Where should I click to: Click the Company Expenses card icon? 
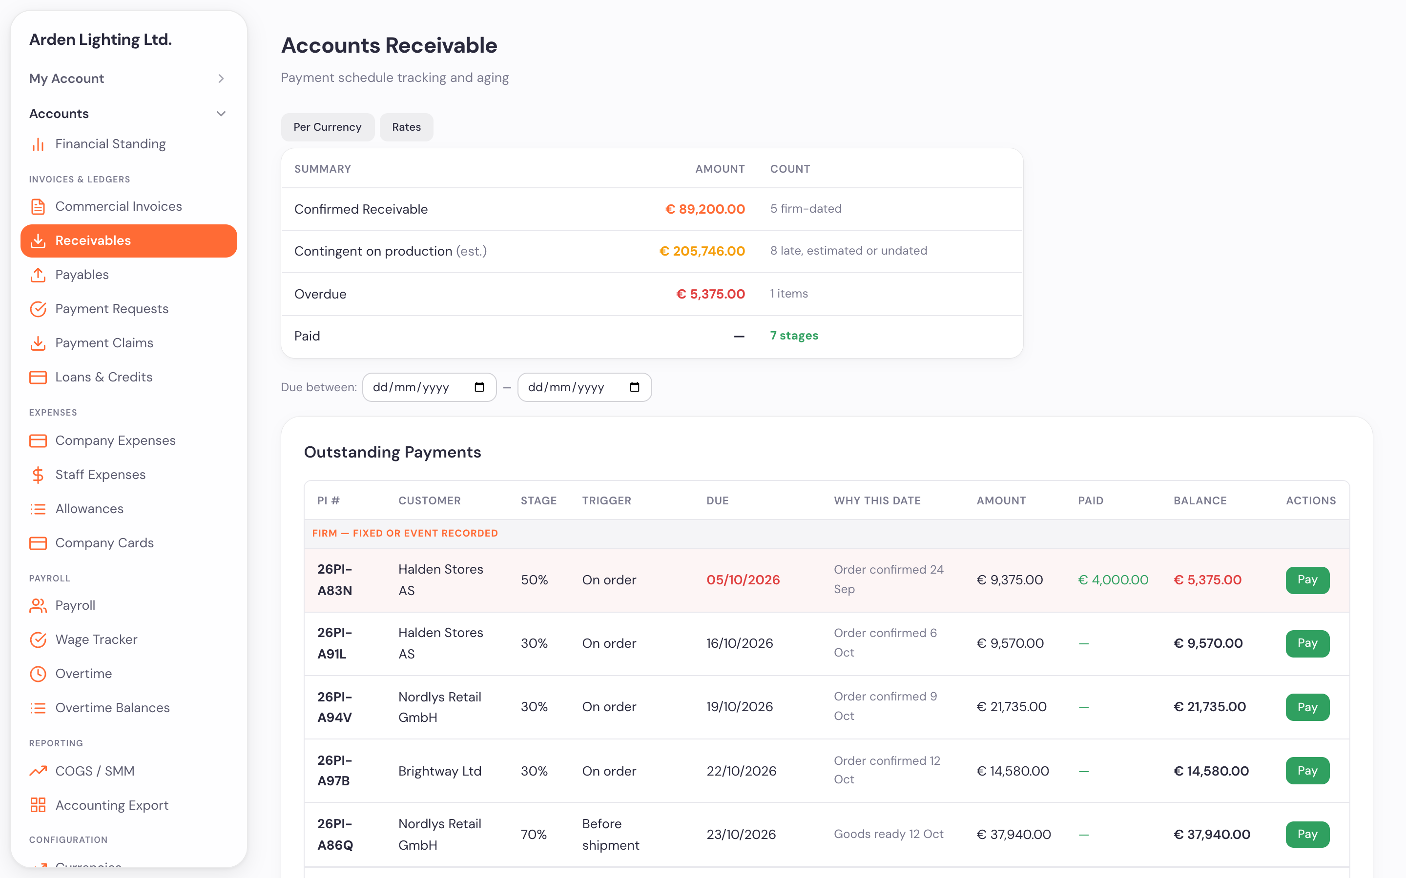[38, 441]
